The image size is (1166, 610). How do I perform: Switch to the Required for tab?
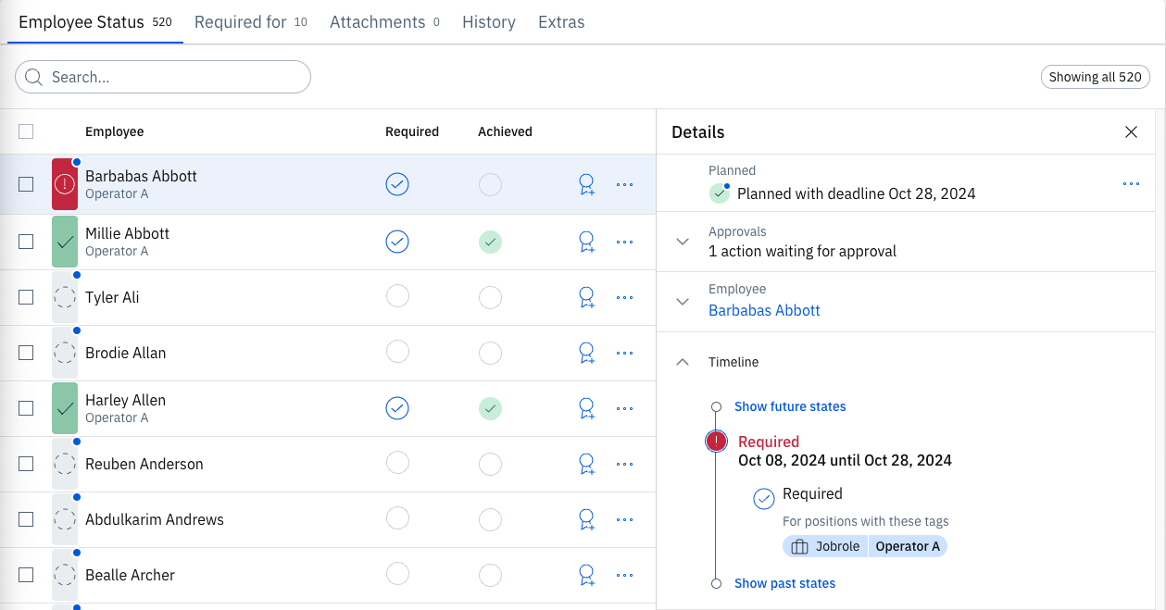[250, 22]
